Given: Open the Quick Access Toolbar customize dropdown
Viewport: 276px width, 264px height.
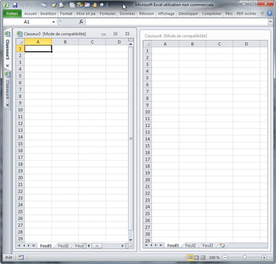Looking at the screenshot, I should coord(109,6).
